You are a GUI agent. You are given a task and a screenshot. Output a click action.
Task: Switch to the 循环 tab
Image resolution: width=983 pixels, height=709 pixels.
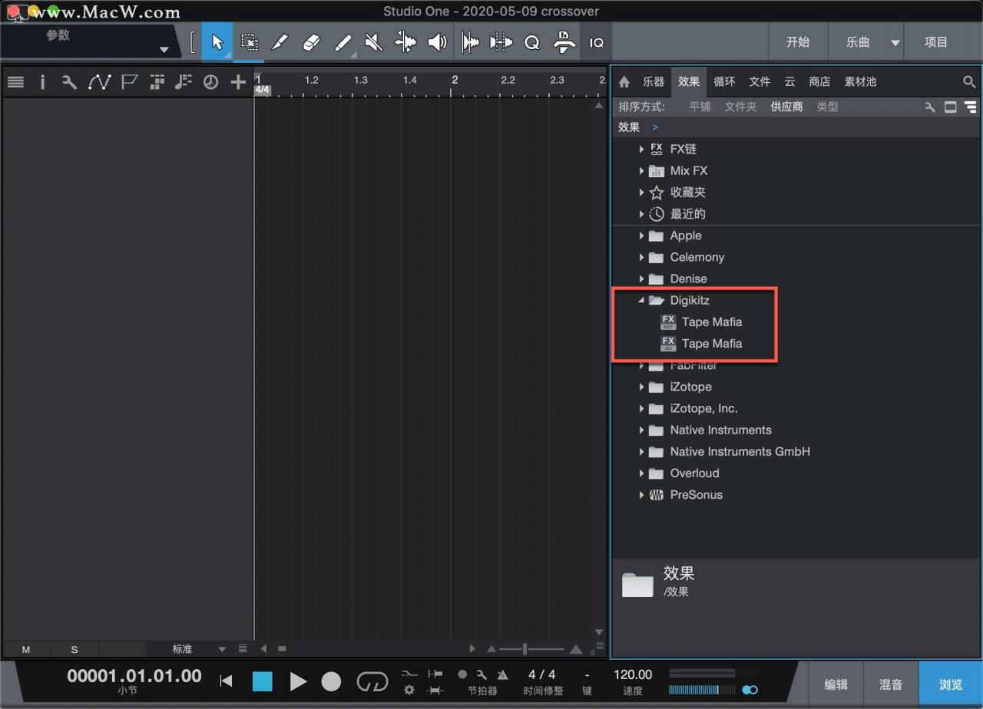[724, 81]
